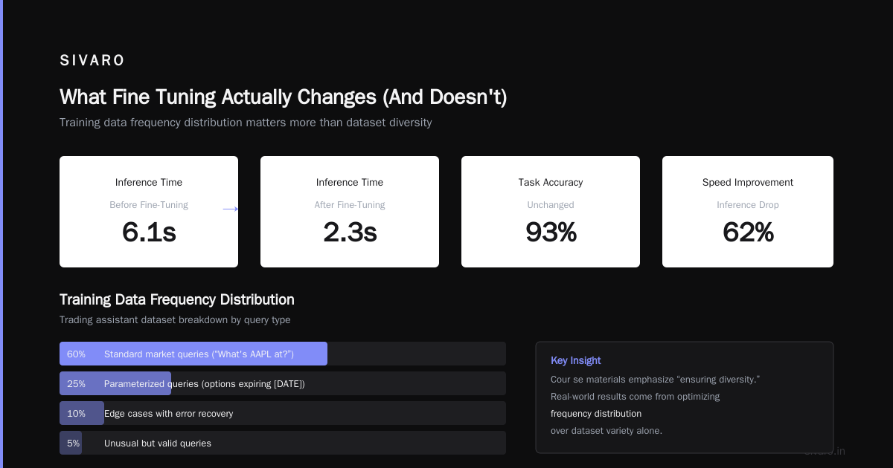Click the 60% Standard market queries bar

283,354
